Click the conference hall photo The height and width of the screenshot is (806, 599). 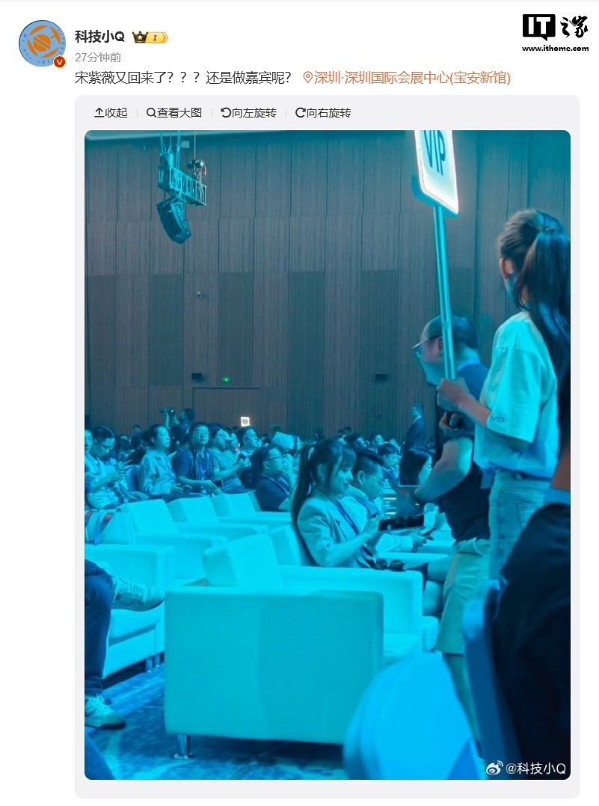coord(328,455)
